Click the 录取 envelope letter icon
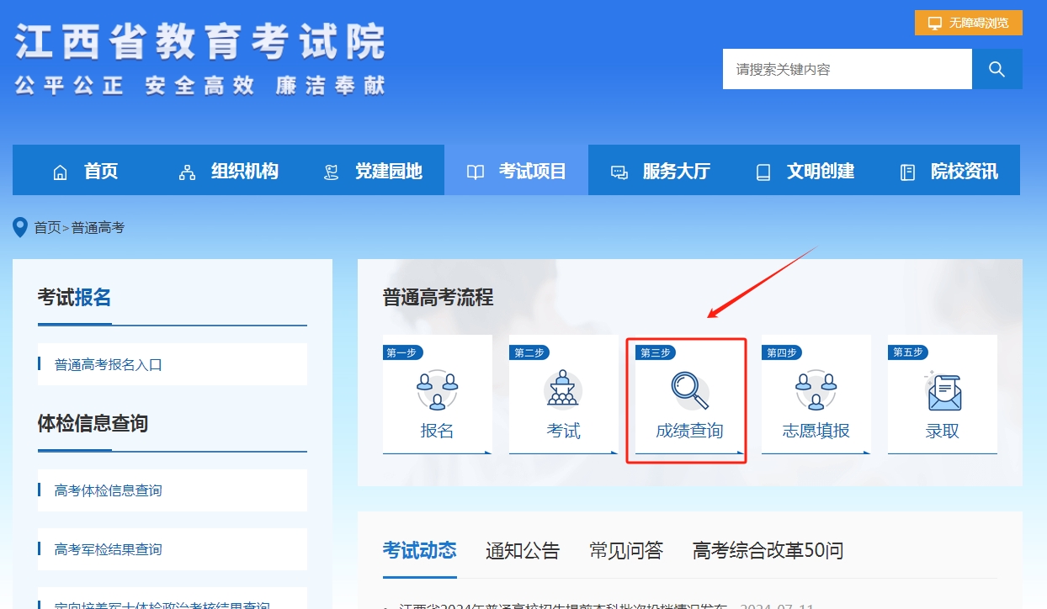 coord(943,391)
